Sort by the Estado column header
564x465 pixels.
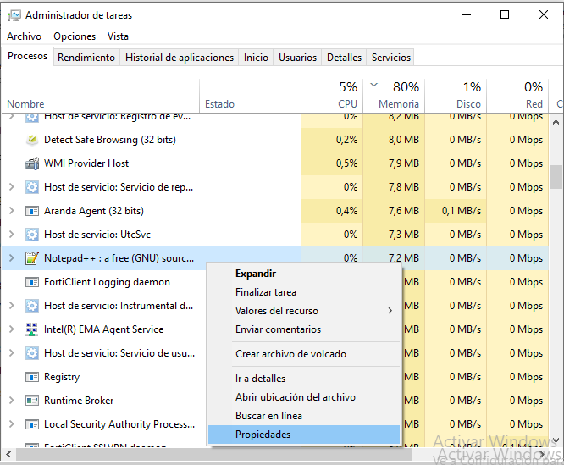(x=250, y=96)
